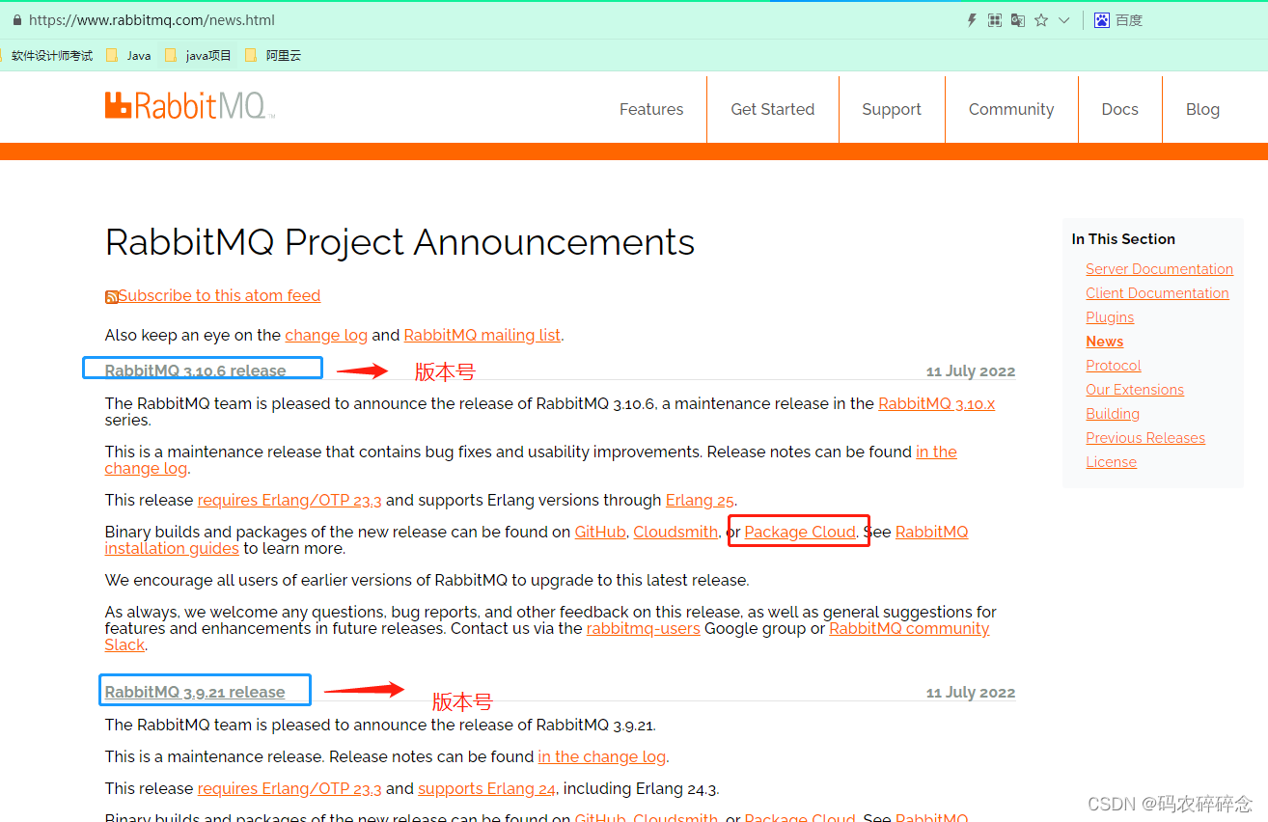Click the 'RabbitMQ Project Announcements' page title

(x=400, y=242)
